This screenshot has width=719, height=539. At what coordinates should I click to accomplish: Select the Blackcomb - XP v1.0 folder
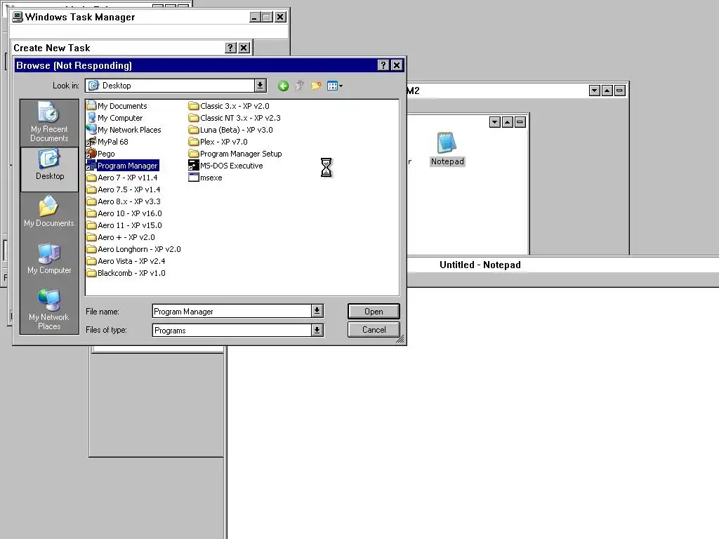tap(126, 273)
